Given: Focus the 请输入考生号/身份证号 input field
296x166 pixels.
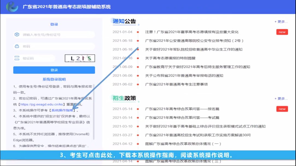Looking at the screenshot, I should coord(54,35).
